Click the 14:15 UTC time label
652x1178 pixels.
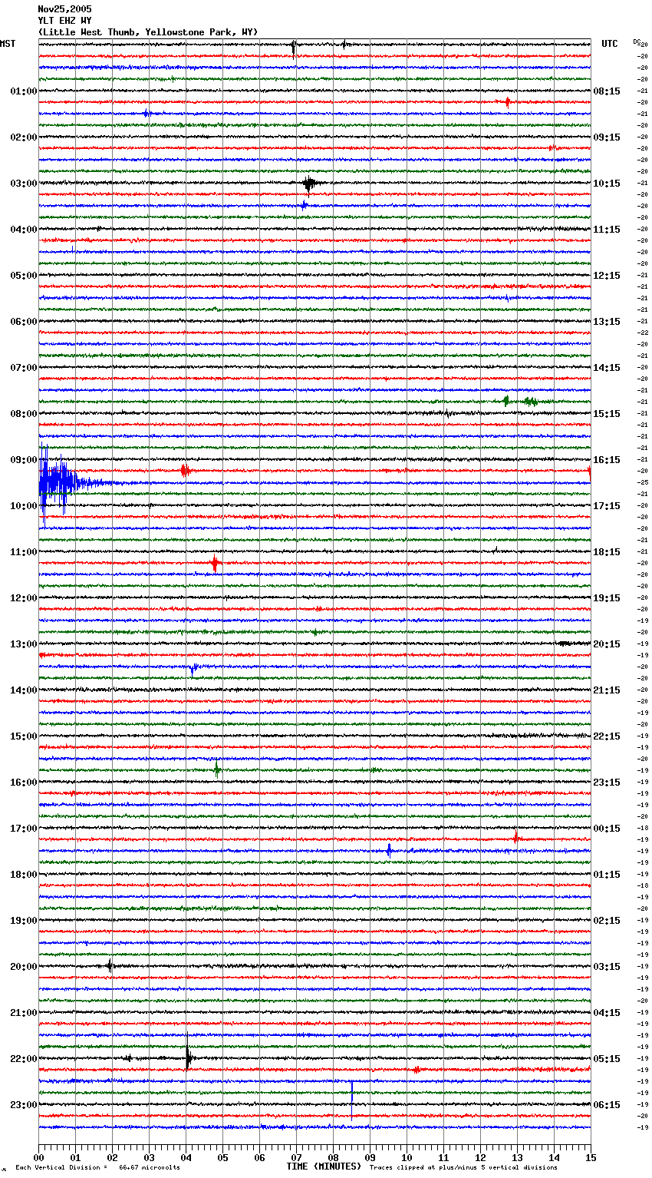[x=607, y=368]
